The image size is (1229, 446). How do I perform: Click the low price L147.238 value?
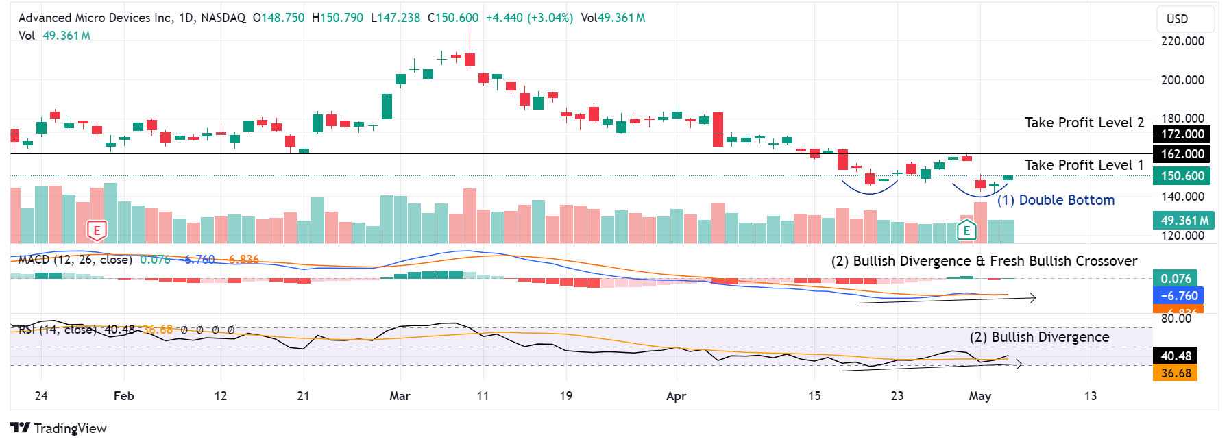pyautogui.click(x=396, y=18)
